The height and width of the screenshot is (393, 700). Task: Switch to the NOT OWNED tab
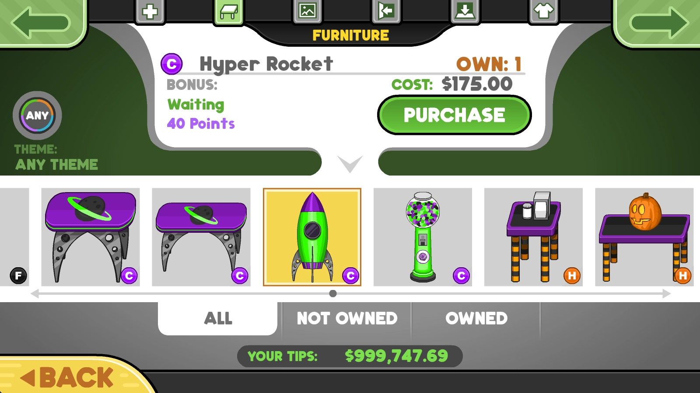point(347,318)
